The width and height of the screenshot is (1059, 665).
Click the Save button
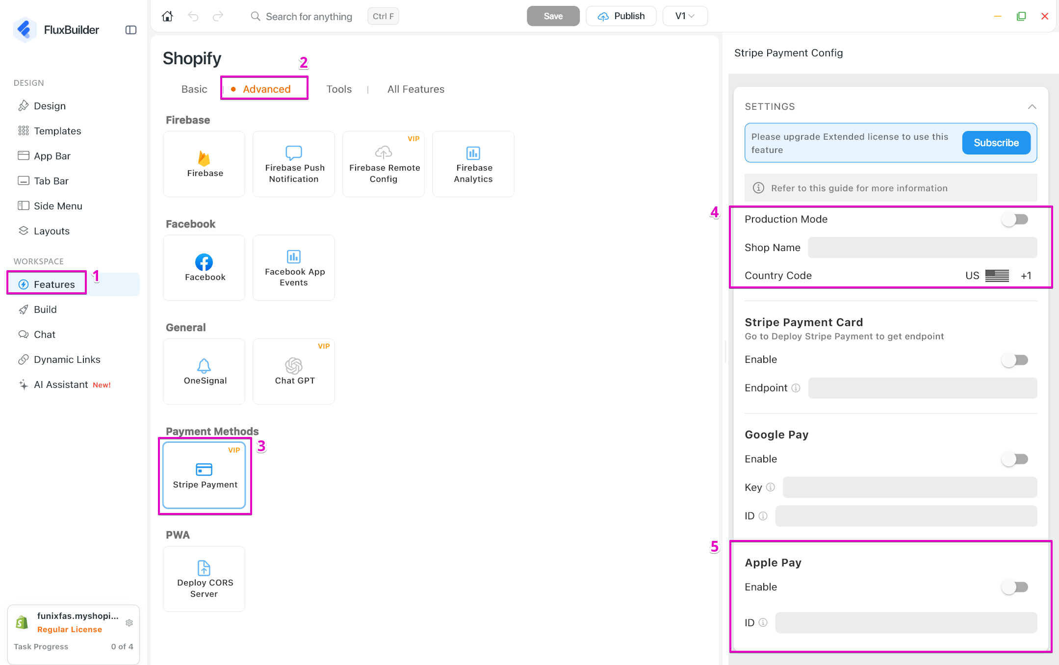(553, 16)
